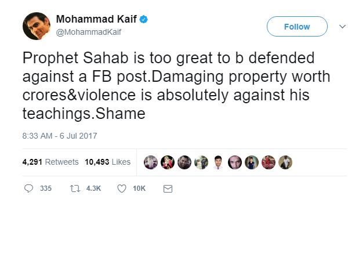Like the tweet with the heart icon
348x261 pixels.
tap(122, 188)
